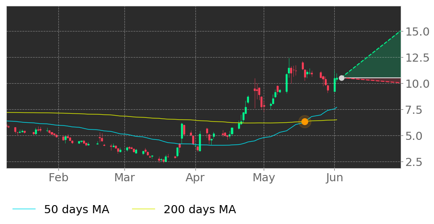
Task: Click the Mar x-axis label
Action: (x=124, y=177)
